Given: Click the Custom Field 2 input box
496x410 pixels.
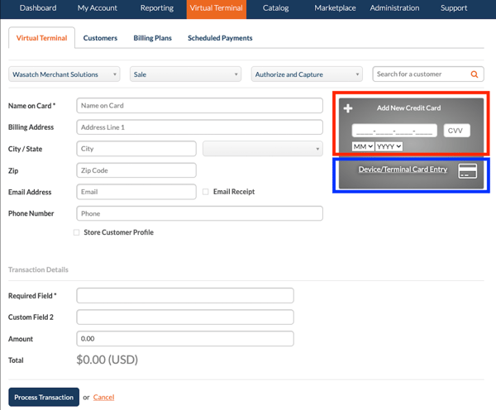Looking at the screenshot, I should point(185,317).
